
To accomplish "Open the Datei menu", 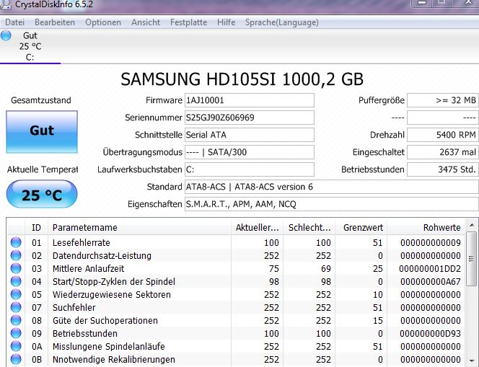I will [x=14, y=22].
